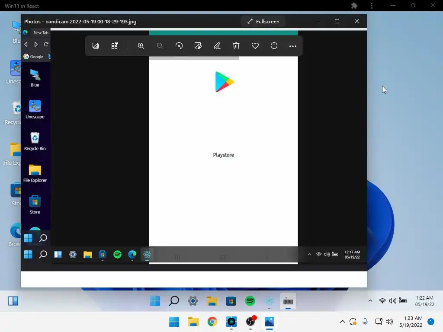Open the image view icon in Photos toolbar
Viewport: 443px width, 332px height.
(96, 46)
